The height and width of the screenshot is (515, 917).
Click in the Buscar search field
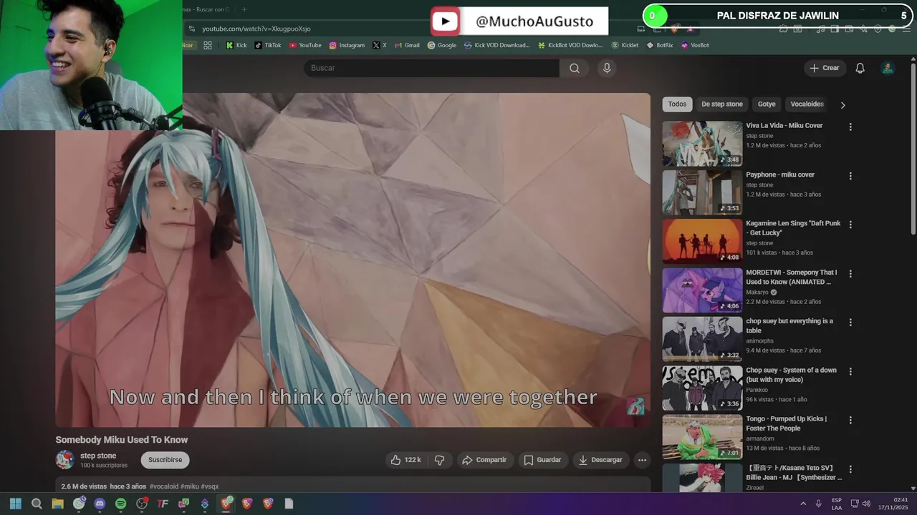click(431, 68)
